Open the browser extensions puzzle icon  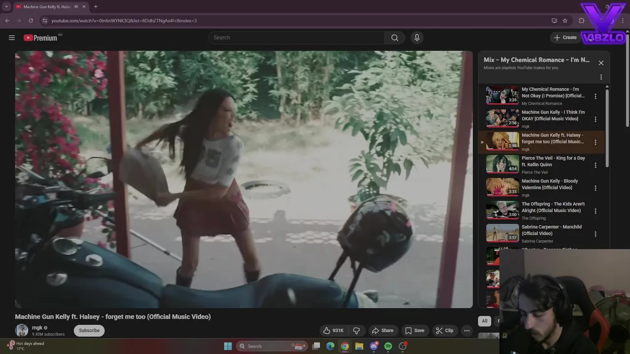582,21
